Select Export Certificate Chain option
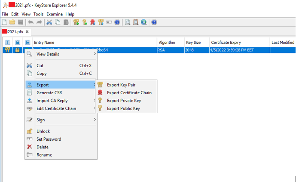Screen dimensions: 296x182 pyautogui.click(x=129, y=93)
